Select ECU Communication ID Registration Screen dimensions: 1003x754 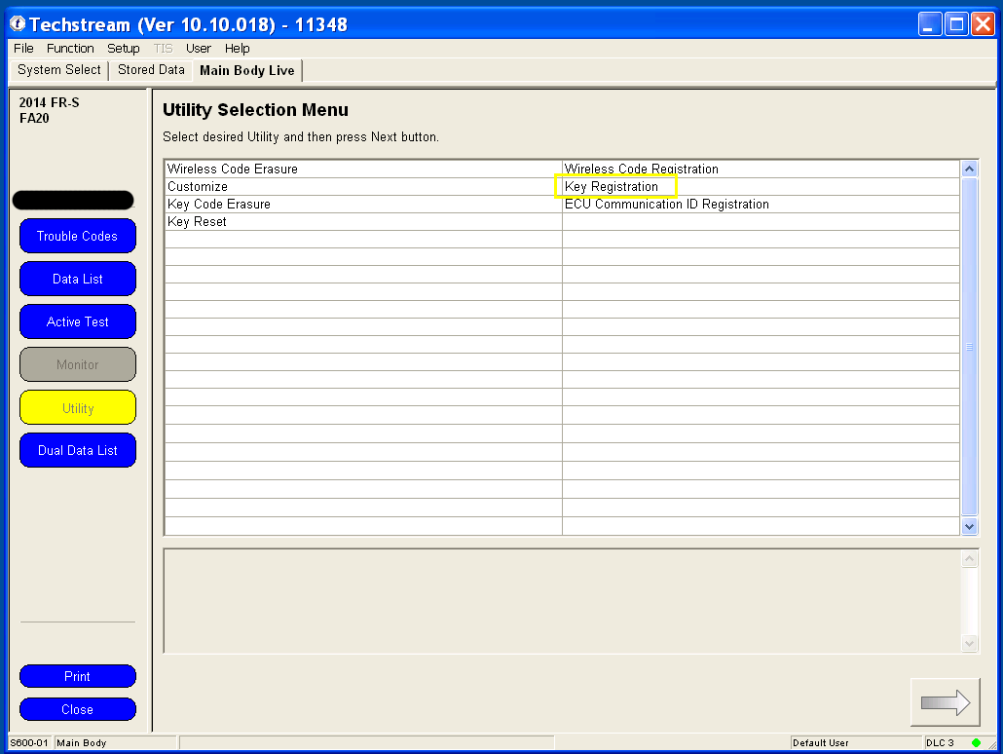pos(667,205)
